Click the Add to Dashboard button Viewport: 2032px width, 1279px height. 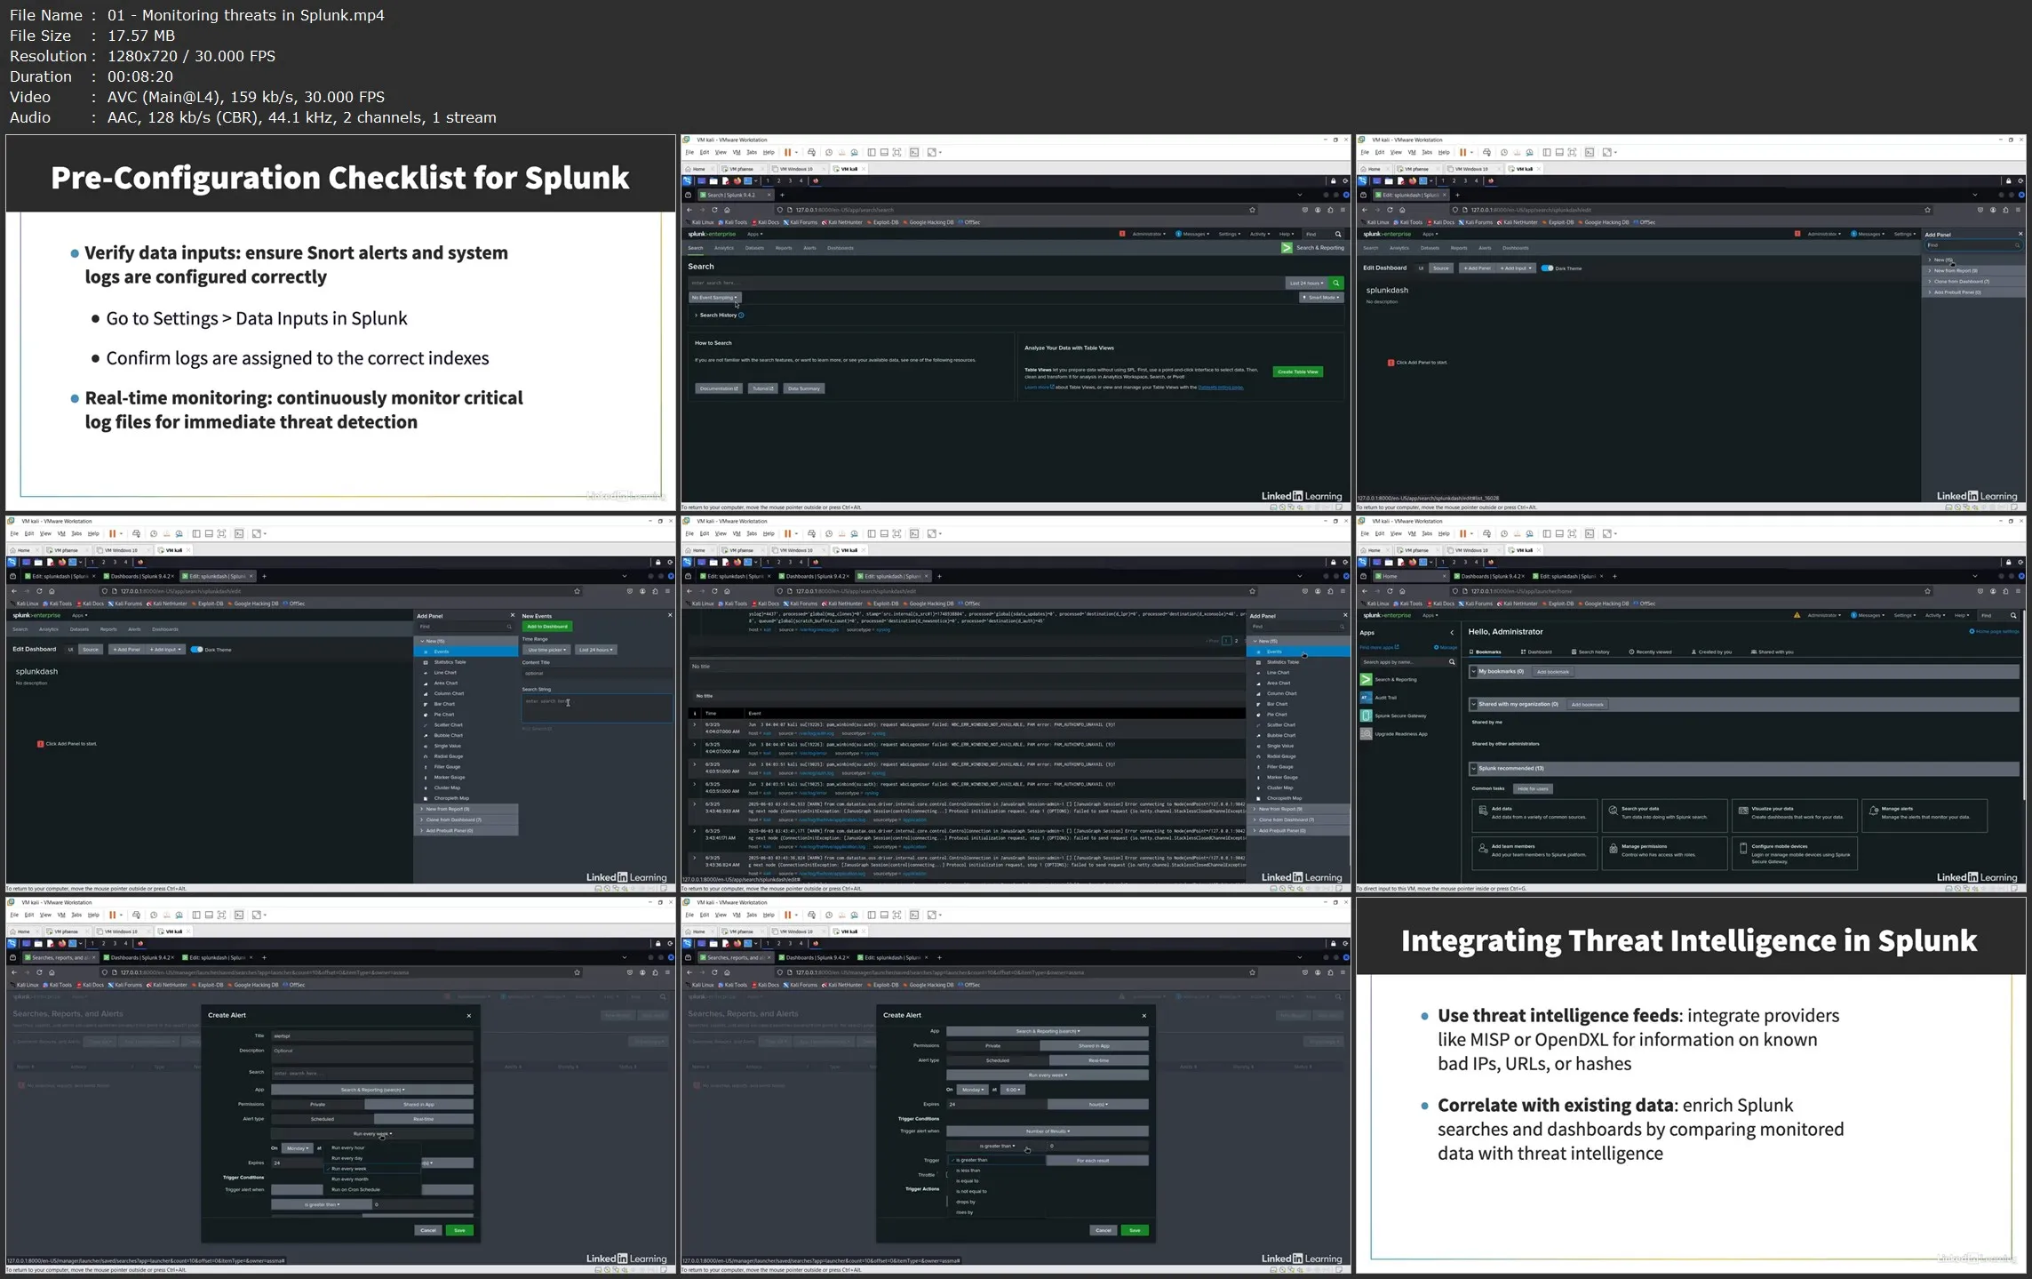pos(546,627)
